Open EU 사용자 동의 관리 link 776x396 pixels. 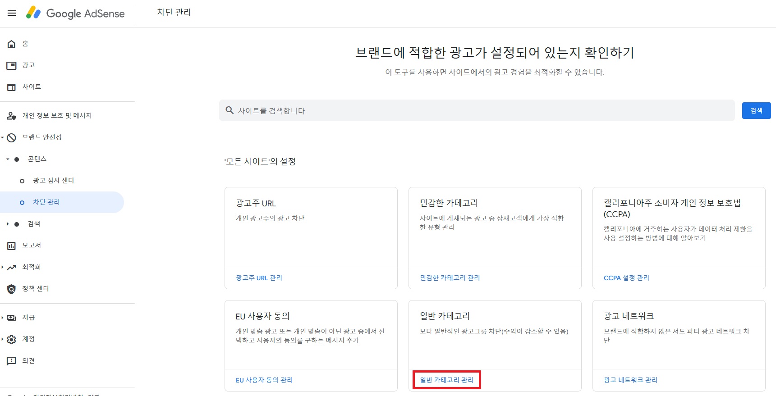tap(264, 380)
